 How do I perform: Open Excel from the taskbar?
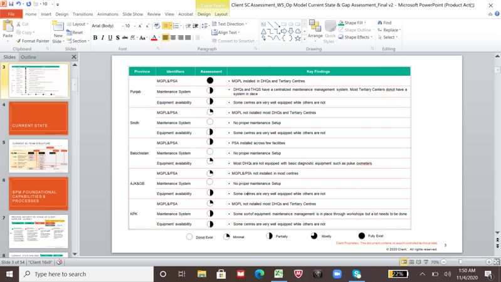(278, 274)
